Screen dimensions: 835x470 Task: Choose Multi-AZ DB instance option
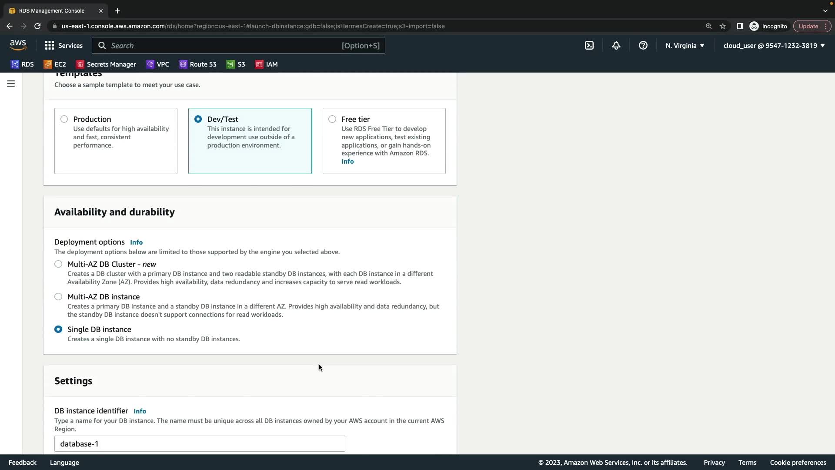(58, 297)
